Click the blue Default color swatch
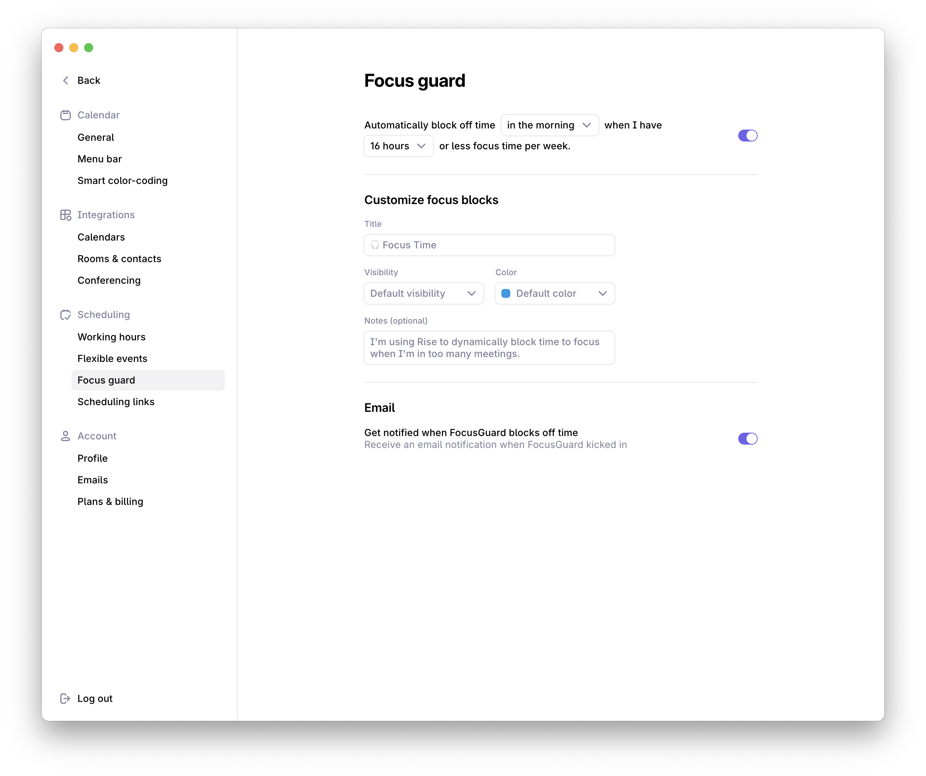926x776 pixels. [506, 294]
